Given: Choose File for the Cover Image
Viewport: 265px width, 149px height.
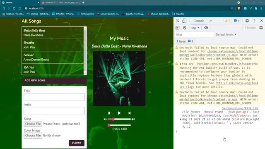Looking at the screenshot, I should pos(33,135).
